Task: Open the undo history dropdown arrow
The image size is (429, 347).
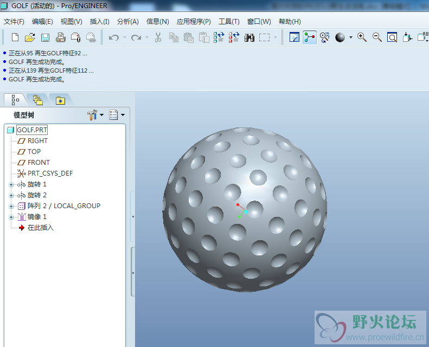Action: click(125, 37)
